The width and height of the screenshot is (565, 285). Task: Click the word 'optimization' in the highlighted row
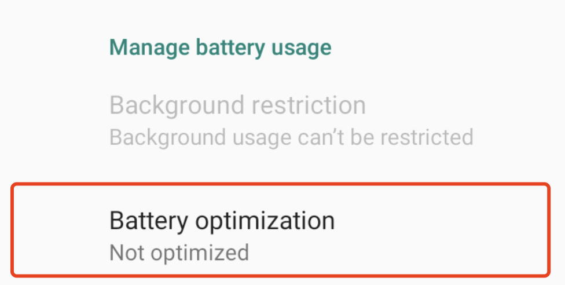point(264,221)
